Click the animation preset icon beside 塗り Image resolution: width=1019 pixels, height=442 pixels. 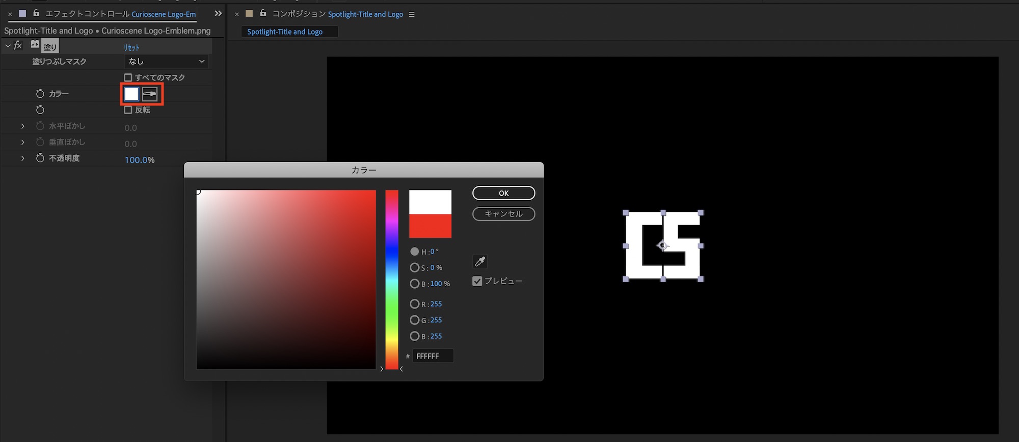click(35, 44)
